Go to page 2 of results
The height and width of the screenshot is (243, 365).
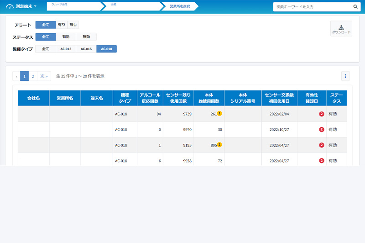(x=33, y=76)
